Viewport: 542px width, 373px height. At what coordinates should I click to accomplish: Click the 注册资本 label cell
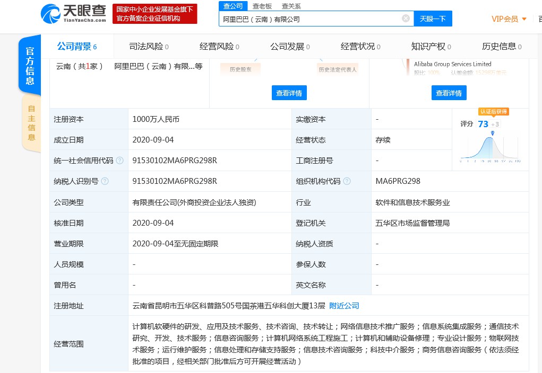click(x=89, y=119)
